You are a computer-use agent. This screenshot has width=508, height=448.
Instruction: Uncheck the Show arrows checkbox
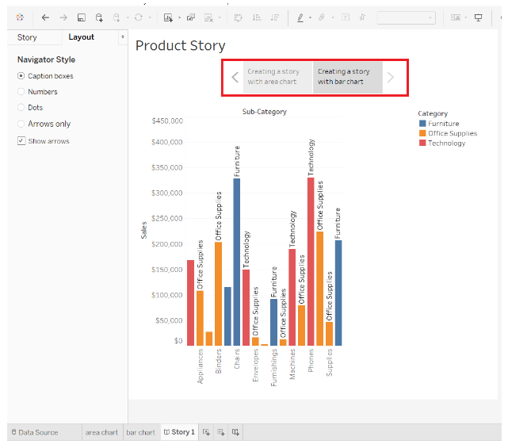(21, 141)
